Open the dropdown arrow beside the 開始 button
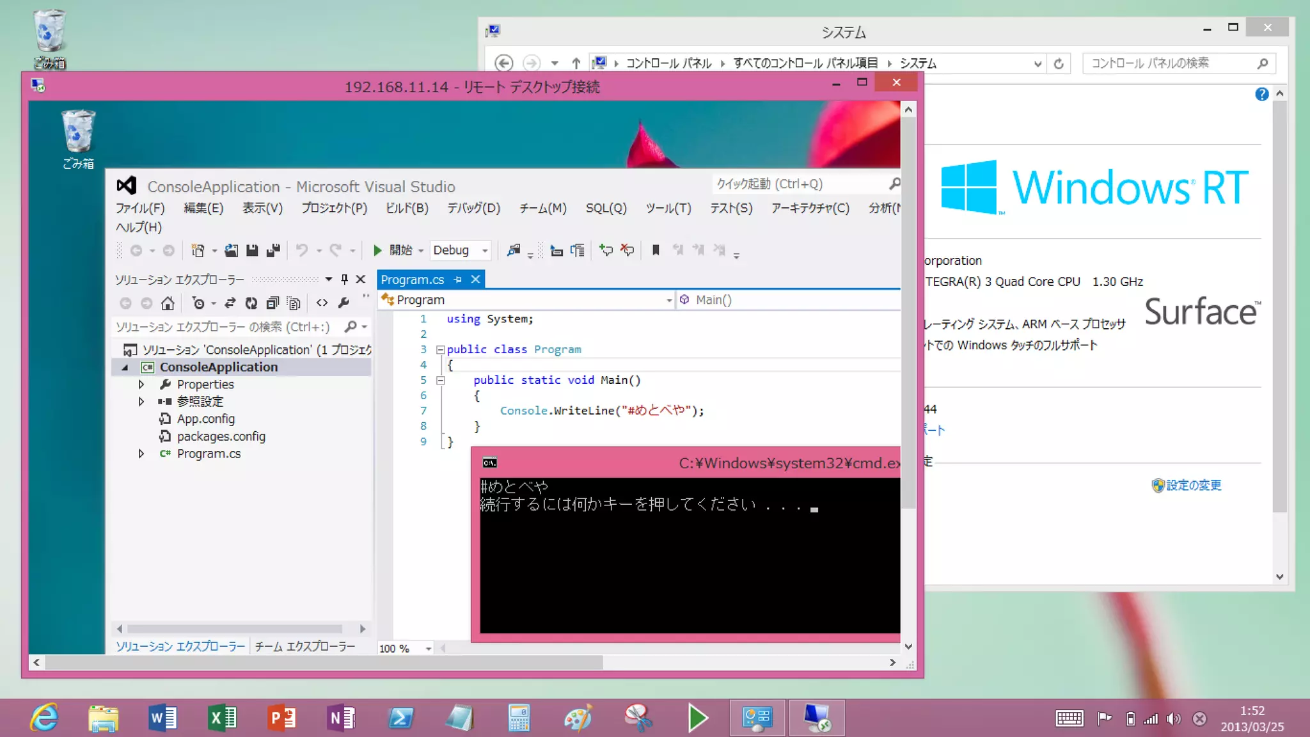This screenshot has width=1310, height=737. 421,250
